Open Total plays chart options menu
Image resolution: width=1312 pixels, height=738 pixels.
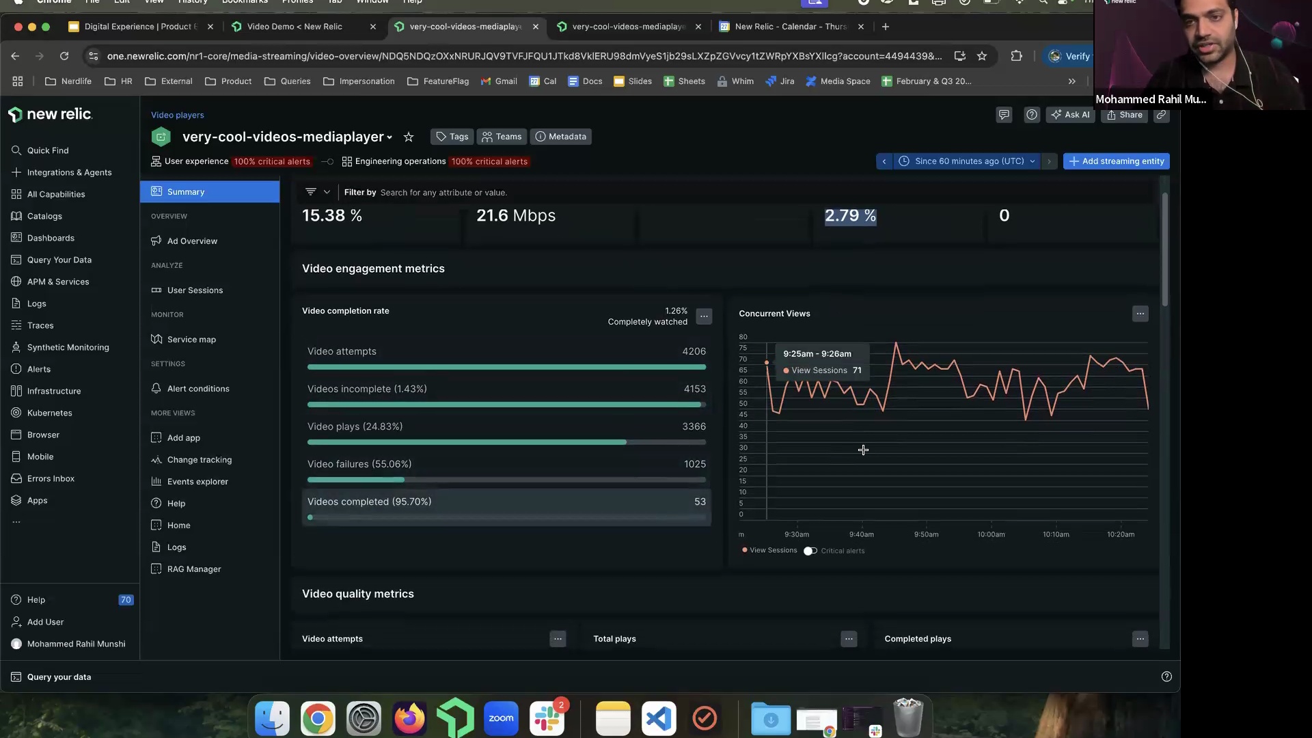coord(849,639)
